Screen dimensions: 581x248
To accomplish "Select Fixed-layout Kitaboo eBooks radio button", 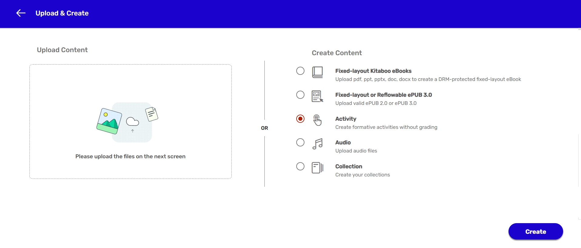I will coord(300,71).
